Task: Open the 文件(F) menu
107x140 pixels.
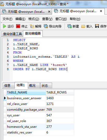Action: tap(8, 19)
